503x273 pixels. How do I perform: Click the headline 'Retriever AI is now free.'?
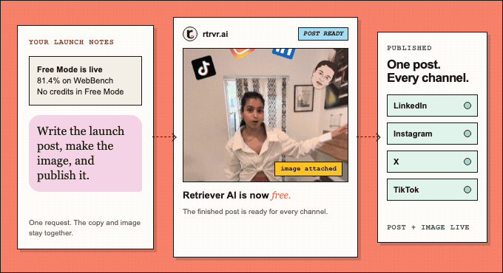point(237,196)
